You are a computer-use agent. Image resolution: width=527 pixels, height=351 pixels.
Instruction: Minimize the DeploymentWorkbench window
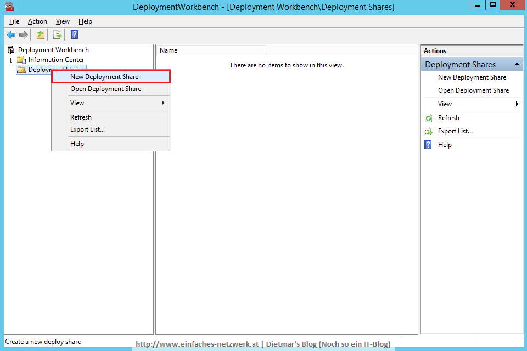pos(478,5)
